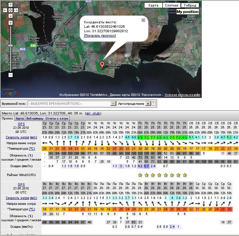This screenshot has width=239, height=236.
Task: Click the Показать прогноз link
Action: coord(100,36)
